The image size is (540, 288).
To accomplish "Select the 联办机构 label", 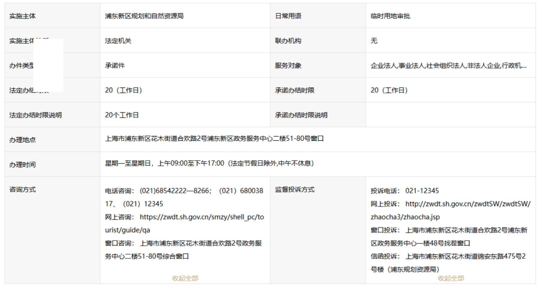I will coord(288,41).
